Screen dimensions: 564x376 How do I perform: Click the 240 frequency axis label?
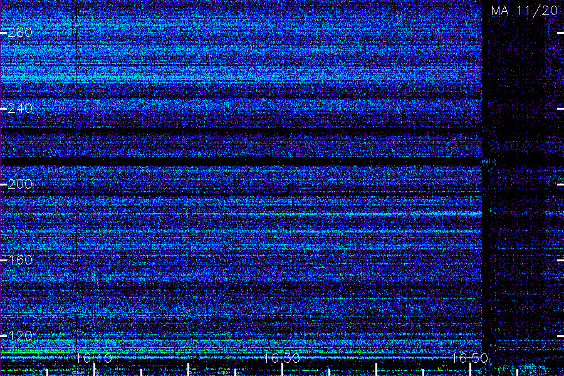tap(20, 108)
